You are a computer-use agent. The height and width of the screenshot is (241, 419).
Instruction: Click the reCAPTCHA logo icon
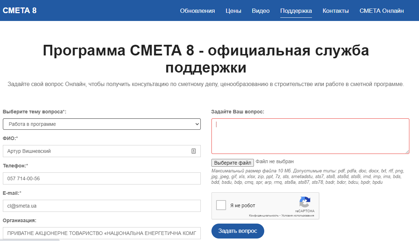tap(305, 202)
